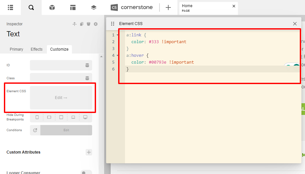Image resolution: width=305 pixels, height=174 pixels.
Task: Click the plus icon beside cornerstone logo
Action: pyautogui.click(x=168, y=7)
